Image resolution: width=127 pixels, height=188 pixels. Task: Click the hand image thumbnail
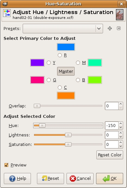[120, 15]
